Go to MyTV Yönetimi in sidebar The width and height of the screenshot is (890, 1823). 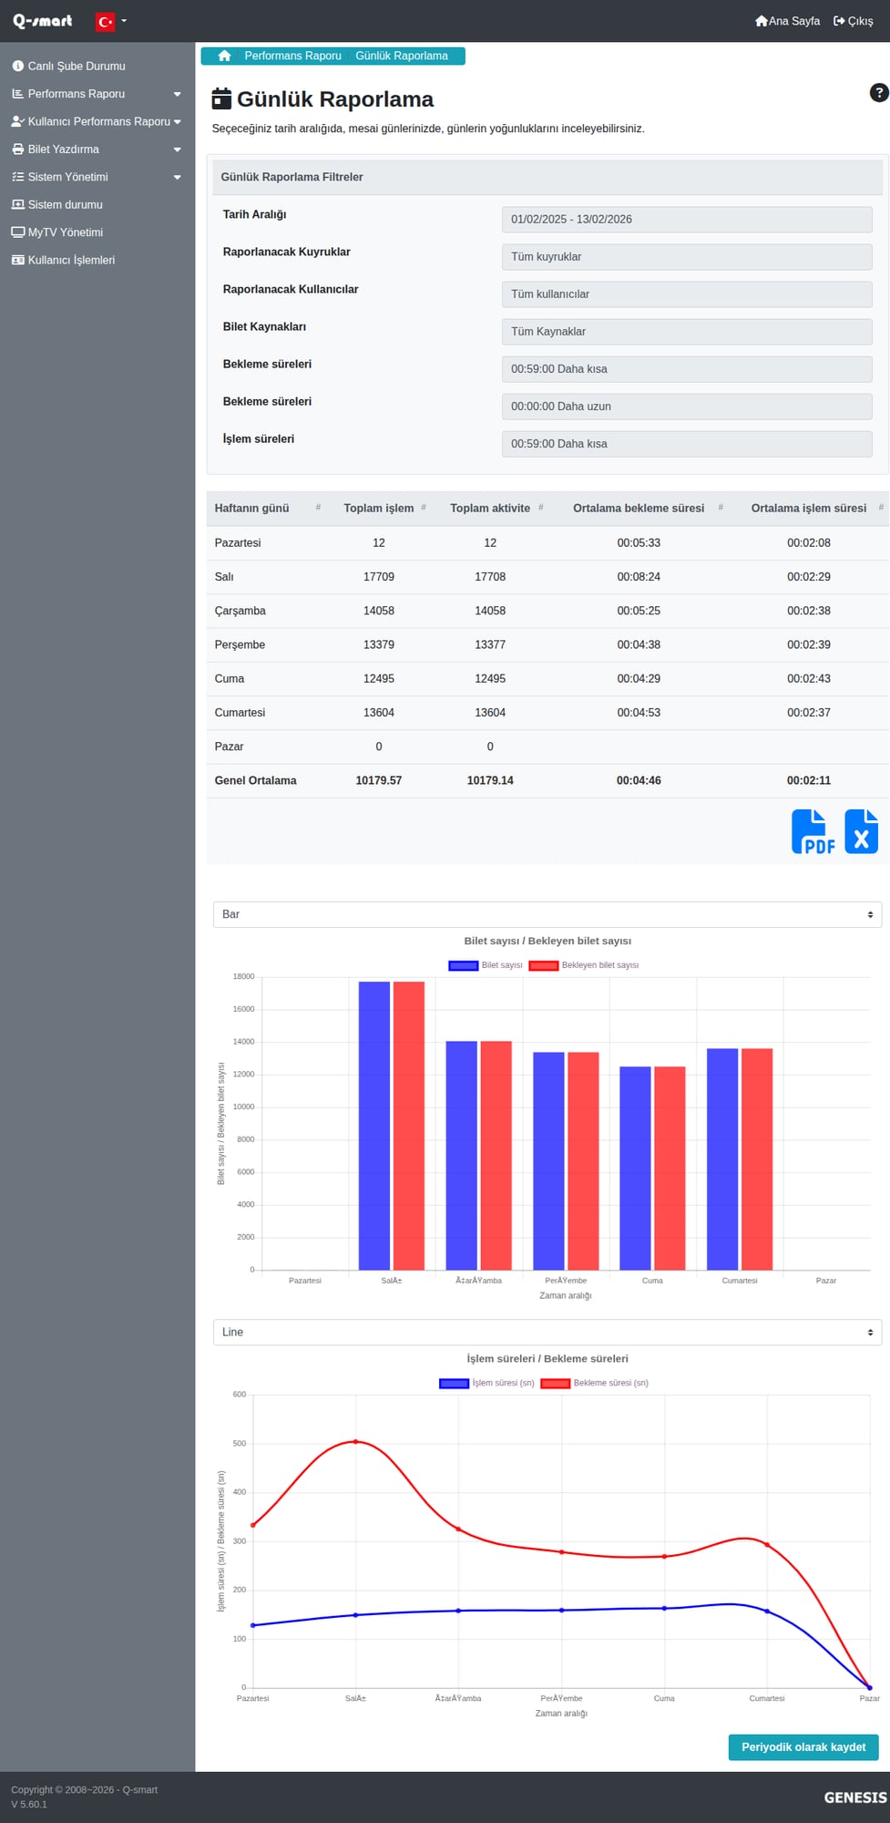click(x=66, y=232)
